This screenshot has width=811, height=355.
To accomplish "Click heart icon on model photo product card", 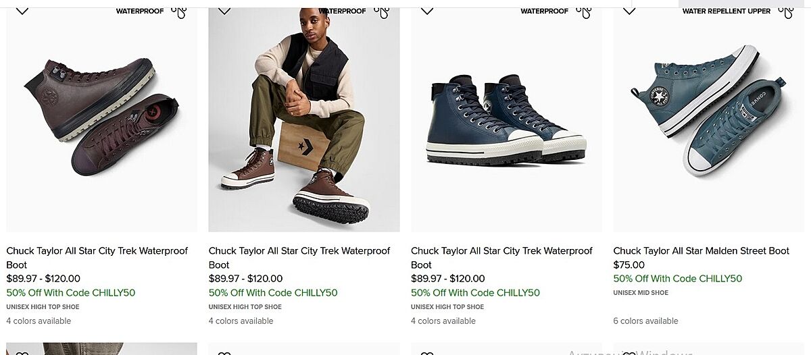I will 224,10.
